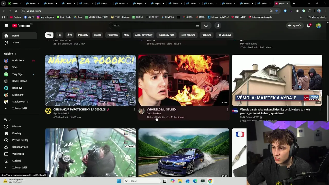This screenshot has height=185, width=329.
Task: Select the Pro vás nové chip
Action: click(x=224, y=35)
